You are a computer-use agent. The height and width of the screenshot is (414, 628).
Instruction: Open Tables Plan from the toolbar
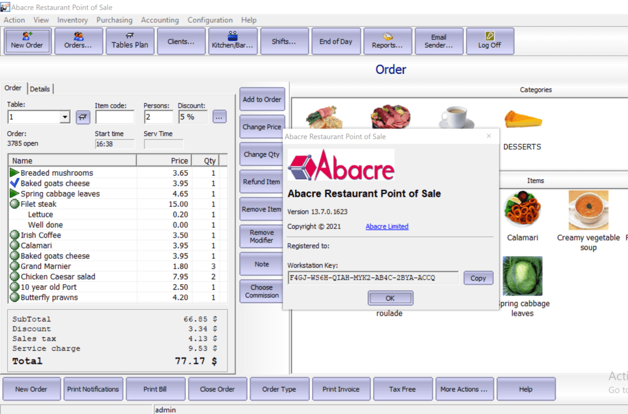[x=130, y=41]
